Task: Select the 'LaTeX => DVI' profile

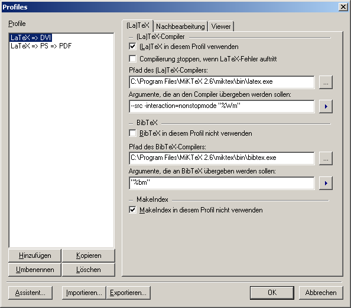Action: (x=31, y=37)
